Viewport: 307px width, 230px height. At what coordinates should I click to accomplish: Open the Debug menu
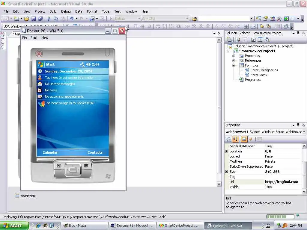(66, 11)
